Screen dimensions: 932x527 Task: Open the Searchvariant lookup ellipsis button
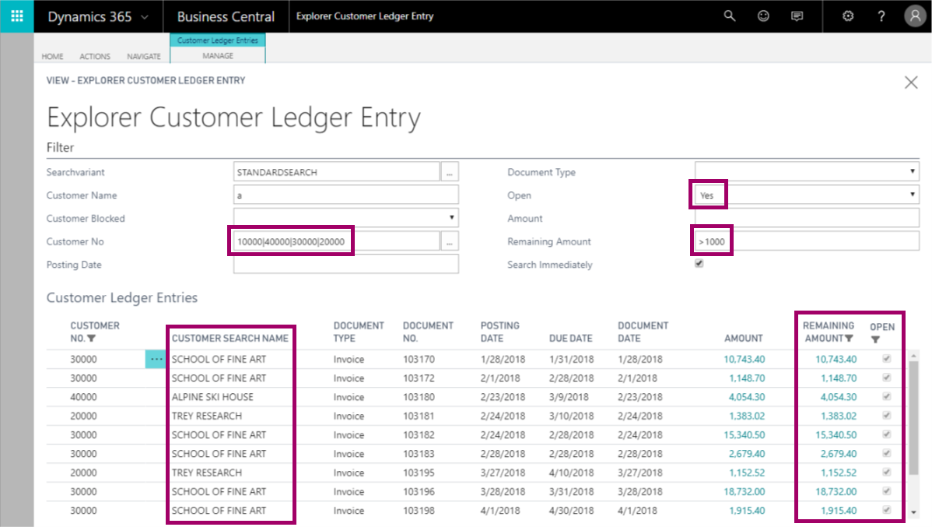(450, 172)
